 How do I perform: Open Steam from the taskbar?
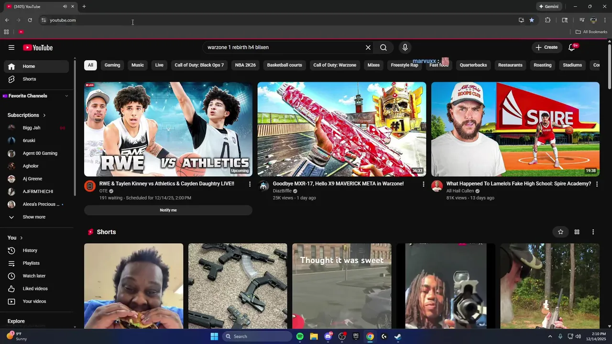[x=398, y=336]
